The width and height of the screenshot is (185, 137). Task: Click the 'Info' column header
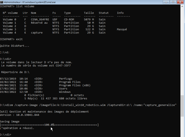pos(120,13)
